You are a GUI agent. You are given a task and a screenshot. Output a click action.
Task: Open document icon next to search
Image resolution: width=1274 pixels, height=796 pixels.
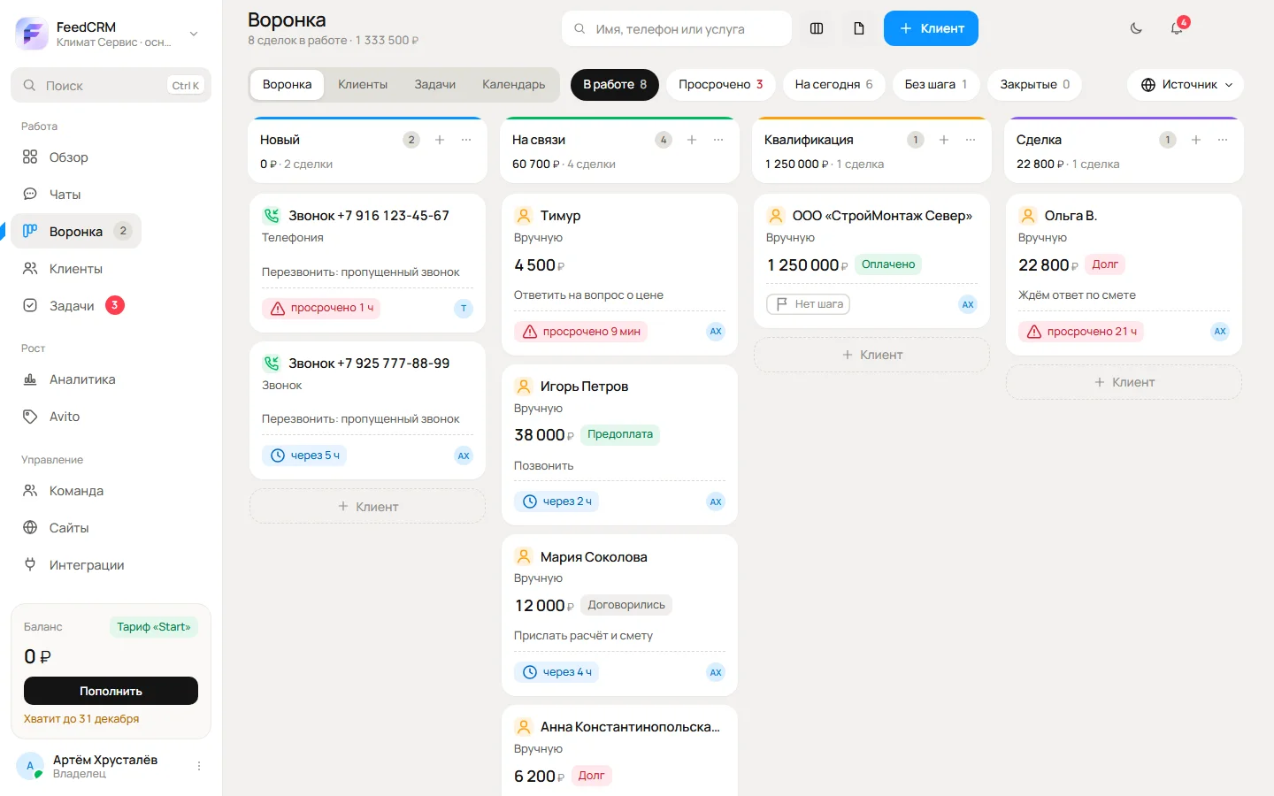[858, 28]
